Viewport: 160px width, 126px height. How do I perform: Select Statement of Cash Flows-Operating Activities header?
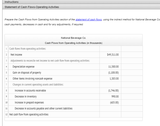click(x=81, y=7)
